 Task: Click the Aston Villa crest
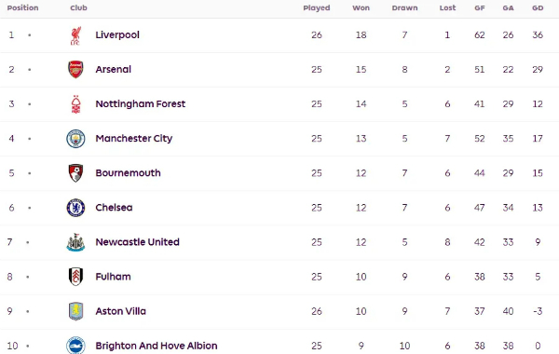75,311
